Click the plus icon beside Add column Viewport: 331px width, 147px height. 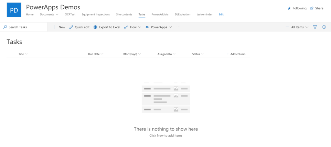coord(228,54)
